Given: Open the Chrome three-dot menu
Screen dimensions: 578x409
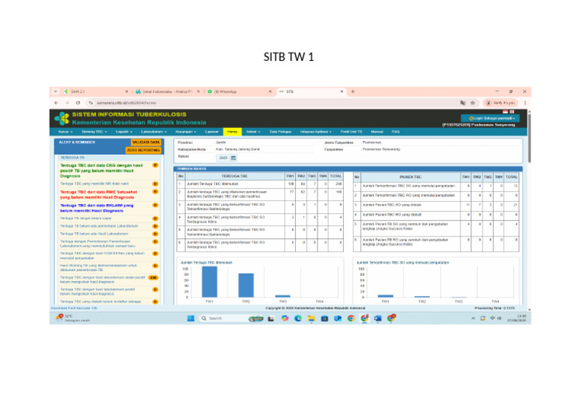Looking at the screenshot, I should 525,103.
